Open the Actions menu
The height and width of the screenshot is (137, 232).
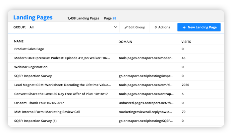162,27
